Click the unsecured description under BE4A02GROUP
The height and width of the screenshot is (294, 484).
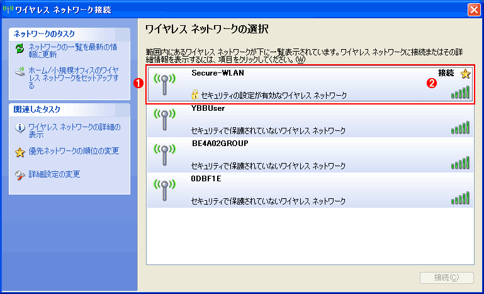(268, 166)
